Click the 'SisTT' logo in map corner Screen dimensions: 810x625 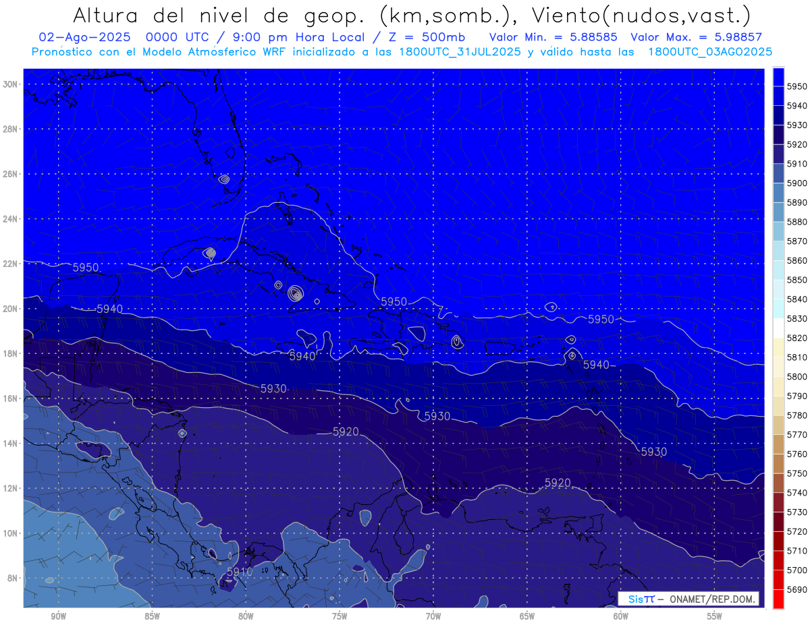point(641,599)
